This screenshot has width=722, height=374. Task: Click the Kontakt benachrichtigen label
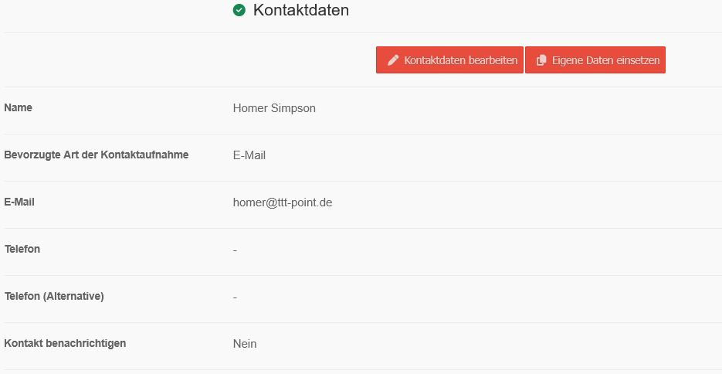(x=65, y=343)
